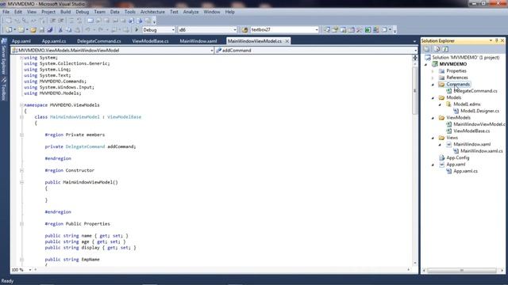Click Show All Files in Solution Explorer

[x=437, y=49]
